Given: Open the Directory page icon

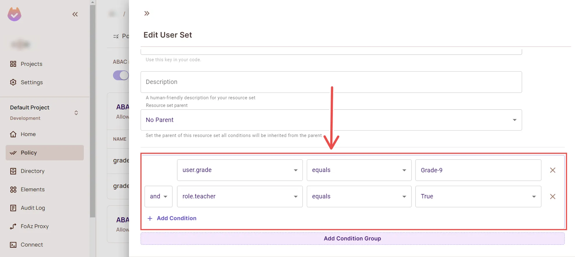Looking at the screenshot, I should coord(13,171).
